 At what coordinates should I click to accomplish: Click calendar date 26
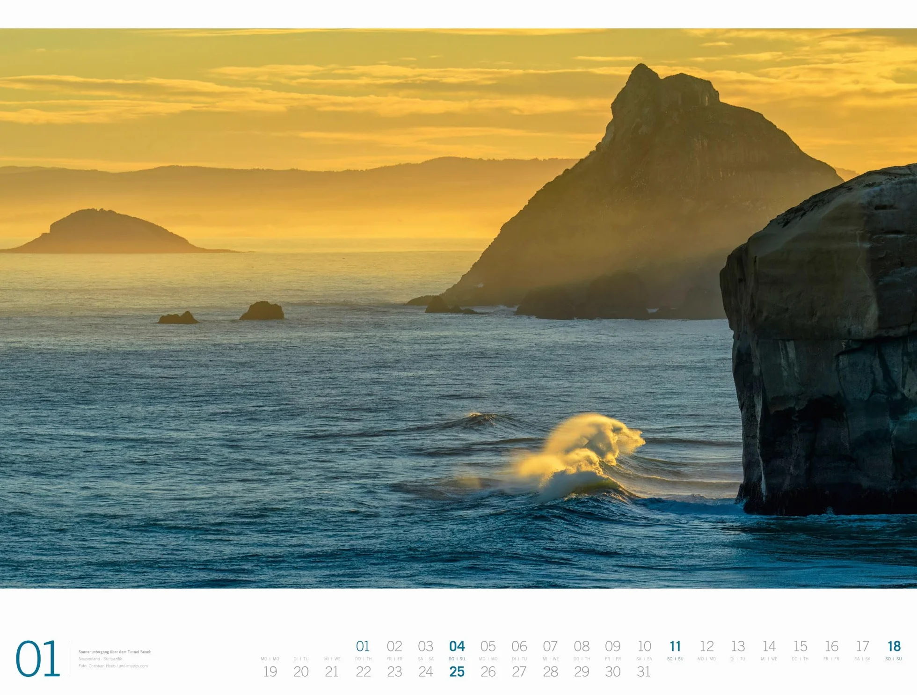[x=488, y=672]
